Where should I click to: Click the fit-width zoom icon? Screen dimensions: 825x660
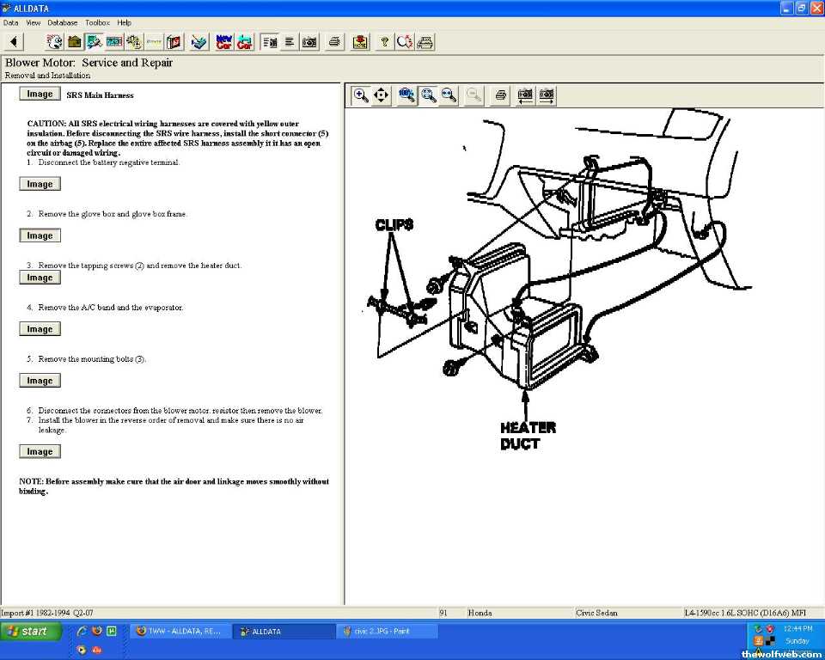tap(449, 95)
